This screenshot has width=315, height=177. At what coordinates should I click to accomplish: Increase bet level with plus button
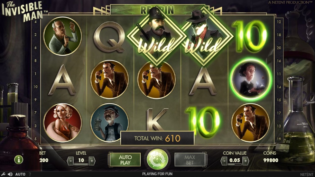92,161
